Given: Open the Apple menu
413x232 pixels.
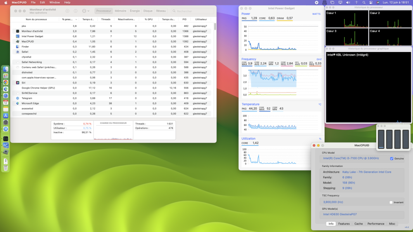Looking at the screenshot, I should click(6, 2).
